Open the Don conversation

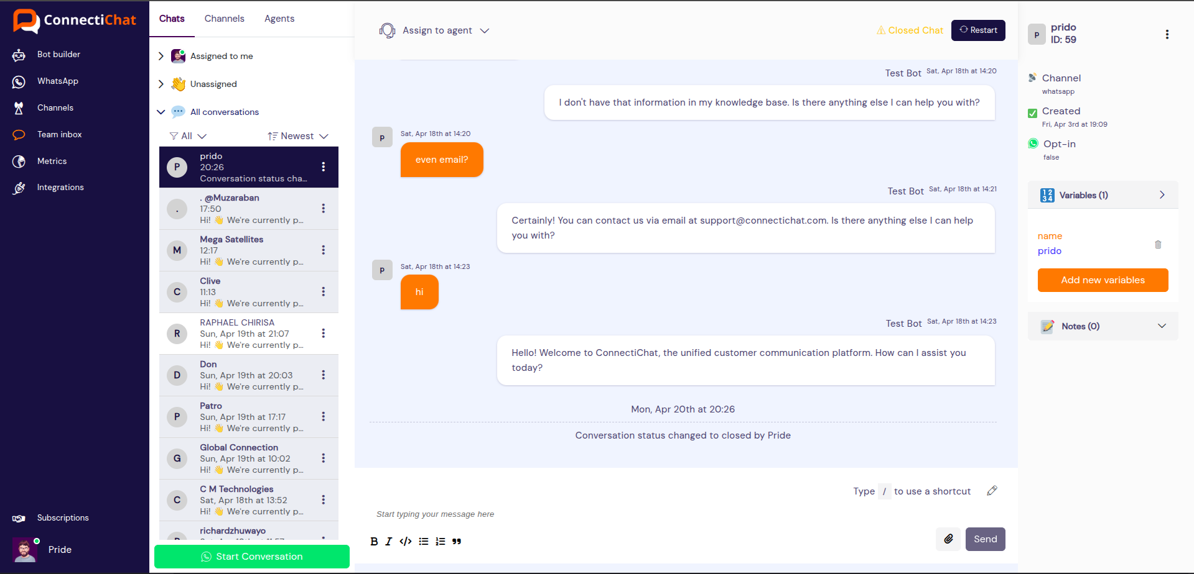[x=249, y=375]
